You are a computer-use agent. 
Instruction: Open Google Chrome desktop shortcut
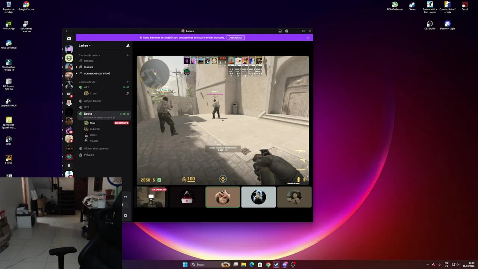[x=26, y=6]
